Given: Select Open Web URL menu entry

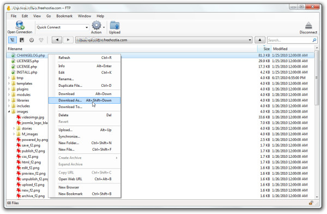Looking at the screenshot, I should point(84,179).
